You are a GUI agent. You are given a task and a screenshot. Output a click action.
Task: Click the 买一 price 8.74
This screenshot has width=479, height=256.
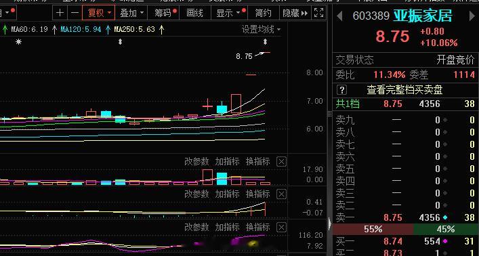[x=393, y=241]
